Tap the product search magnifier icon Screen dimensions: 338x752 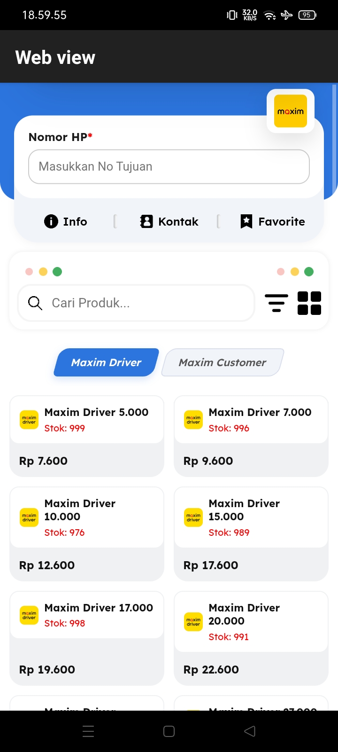(x=35, y=303)
